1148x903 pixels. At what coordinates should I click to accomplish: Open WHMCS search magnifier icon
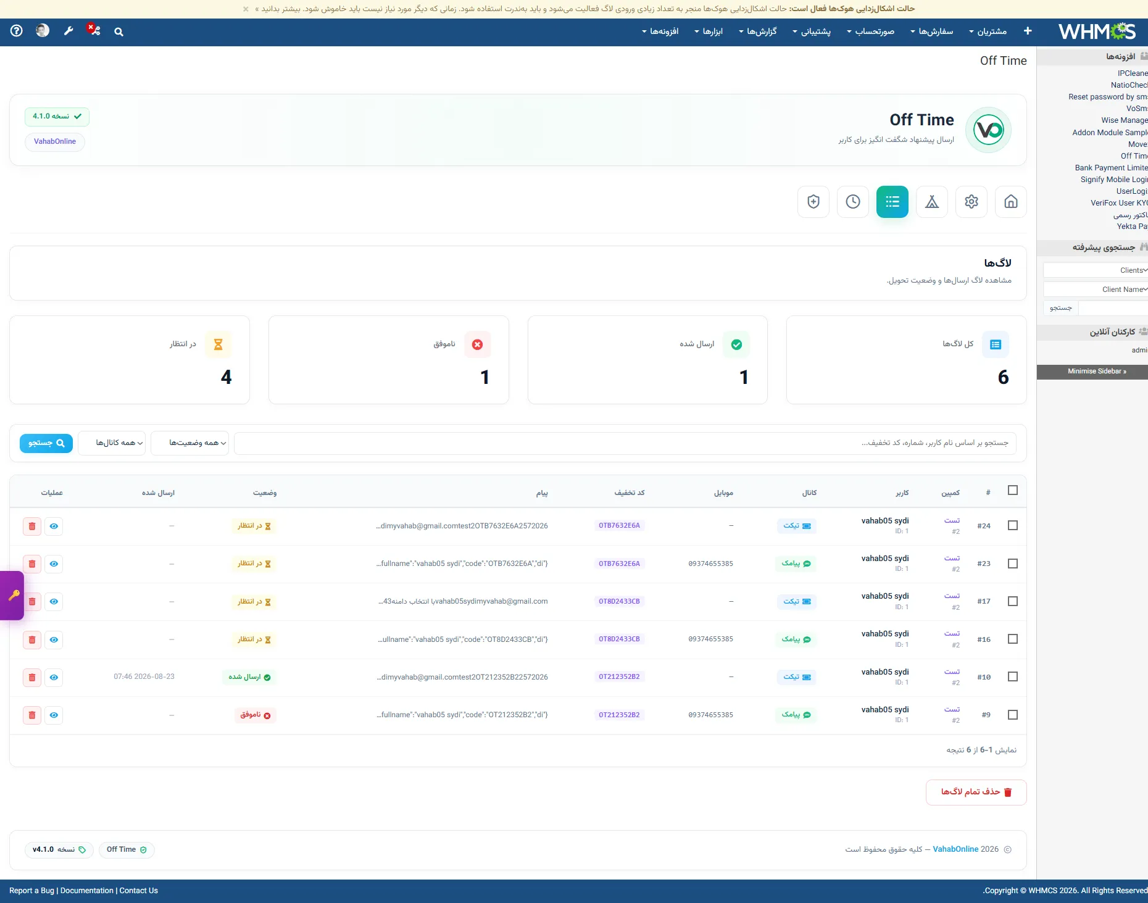click(x=119, y=31)
